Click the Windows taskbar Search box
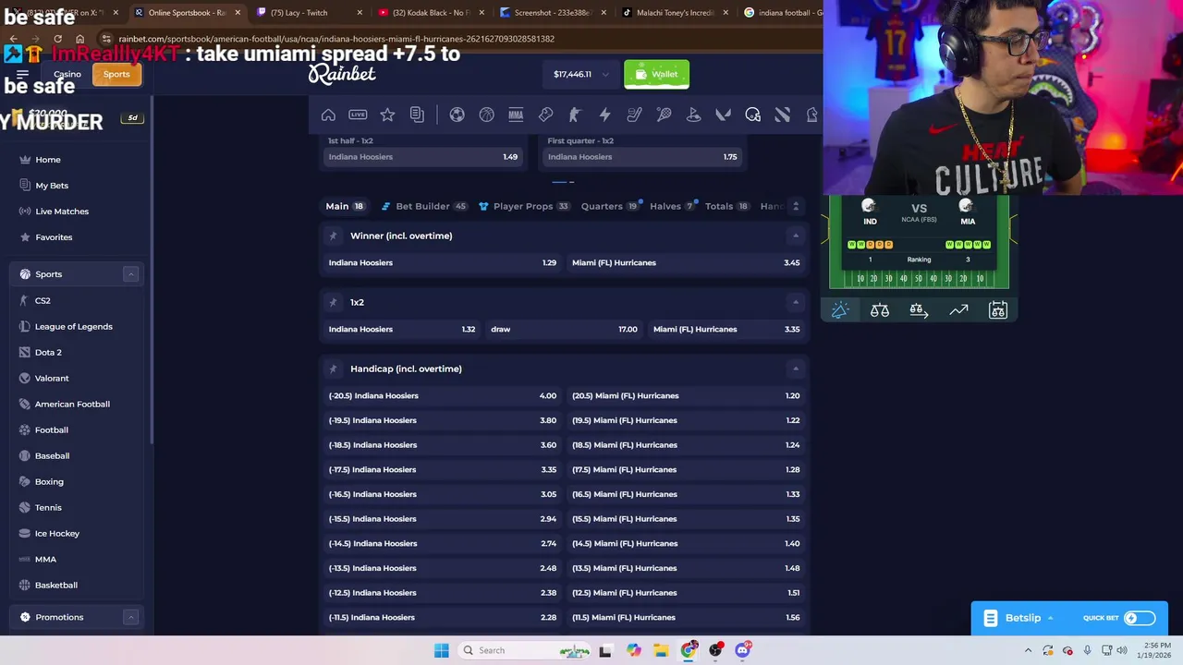The width and height of the screenshot is (1183, 665). coord(524,650)
